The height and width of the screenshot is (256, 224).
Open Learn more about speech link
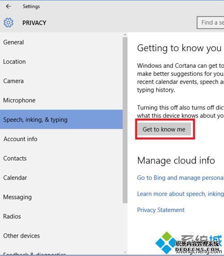(x=181, y=194)
